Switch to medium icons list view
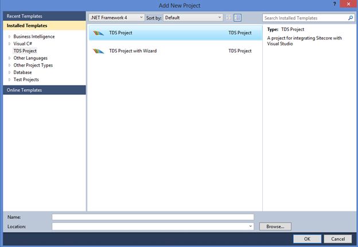Image resolution: width=358 pixels, height=247 pixels. click(238, 18)
